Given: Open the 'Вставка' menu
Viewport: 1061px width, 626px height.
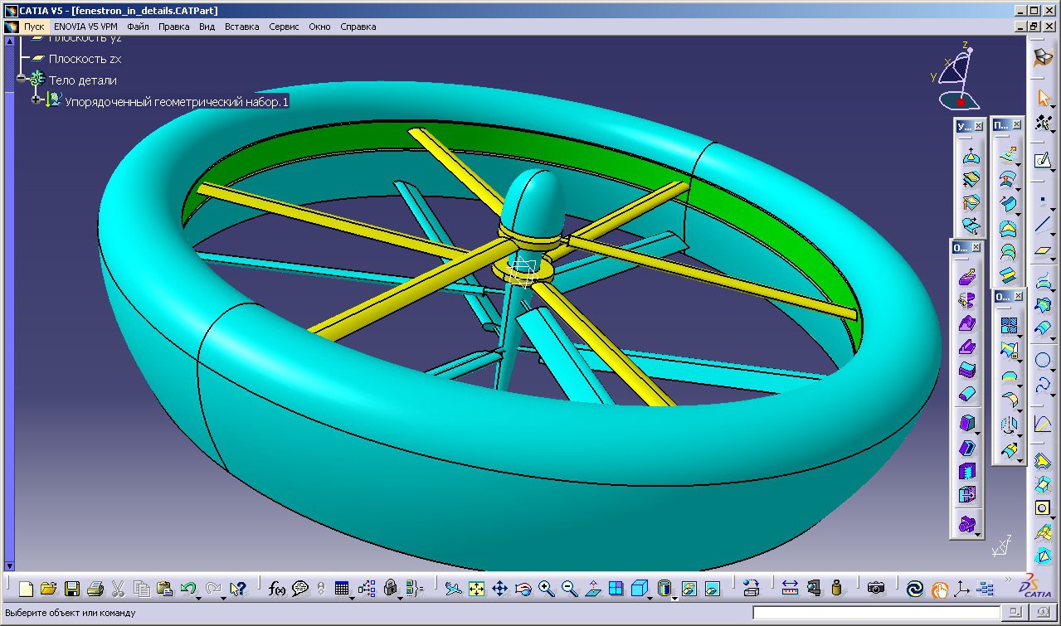Looking at the screenshot, I should click(241, 27).
